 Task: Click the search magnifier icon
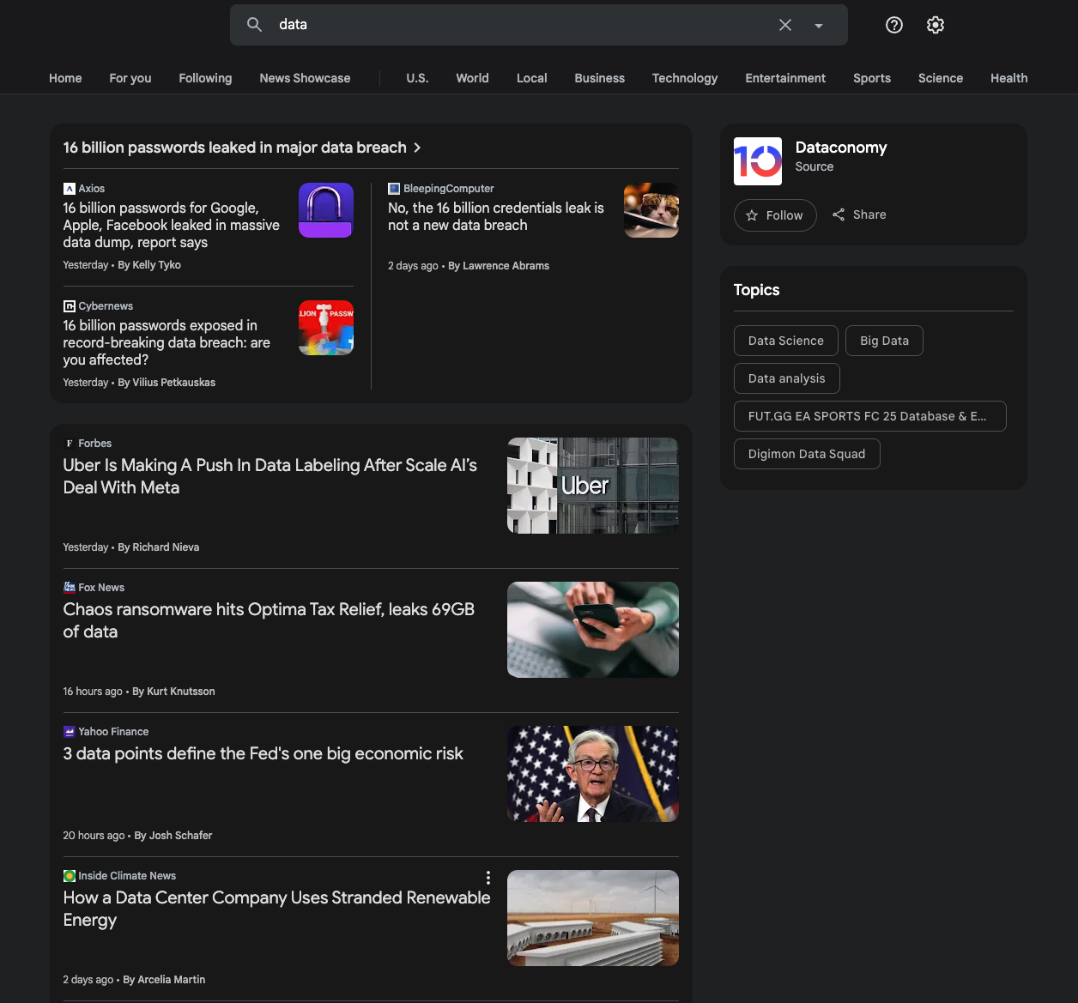254,25
